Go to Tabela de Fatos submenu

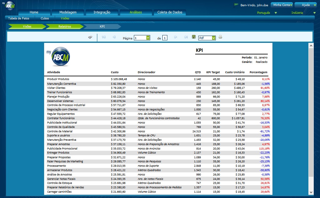click(x=18, y=18)
